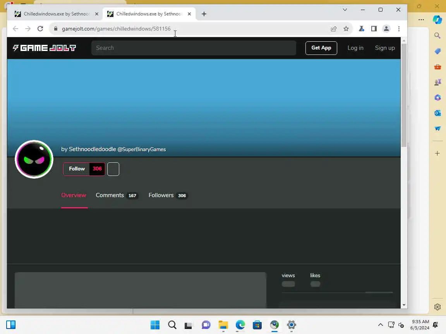446x334 pixels.
Task: Click the scrollbar down arrow
Action: [404, 305]
